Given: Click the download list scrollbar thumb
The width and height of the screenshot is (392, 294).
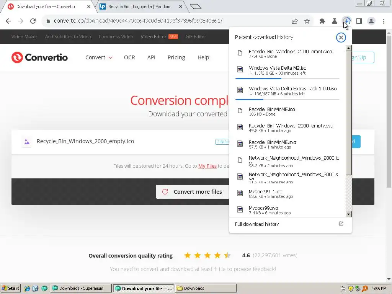Looking at the screenshot, I should [348, 113].
